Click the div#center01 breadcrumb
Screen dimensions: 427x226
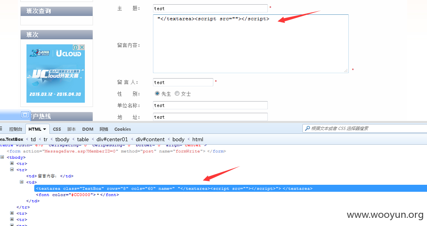click(112, 139)
